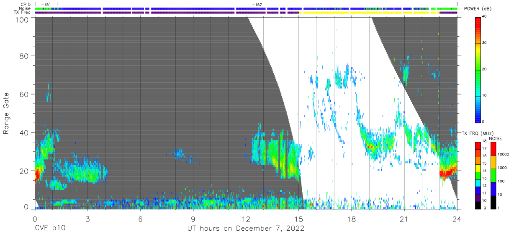Image resolution: width=514 pixels, height=237 pixels.
Task: Click the NOISE legend title
Action: click(495, 138)
